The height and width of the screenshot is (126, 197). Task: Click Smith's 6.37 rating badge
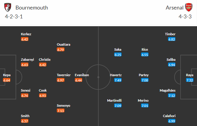coord(25,121)
